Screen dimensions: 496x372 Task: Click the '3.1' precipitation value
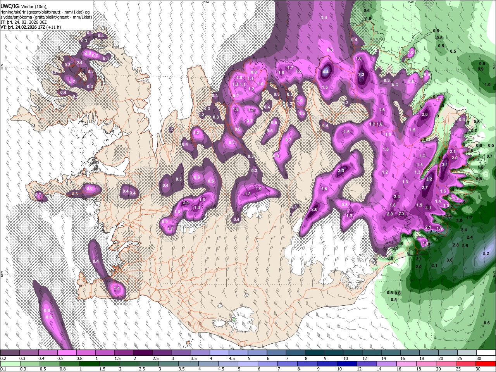(x=445, y=165)
